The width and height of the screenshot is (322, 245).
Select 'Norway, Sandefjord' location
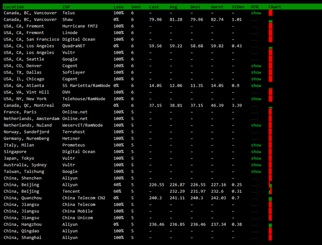point(26,132)
